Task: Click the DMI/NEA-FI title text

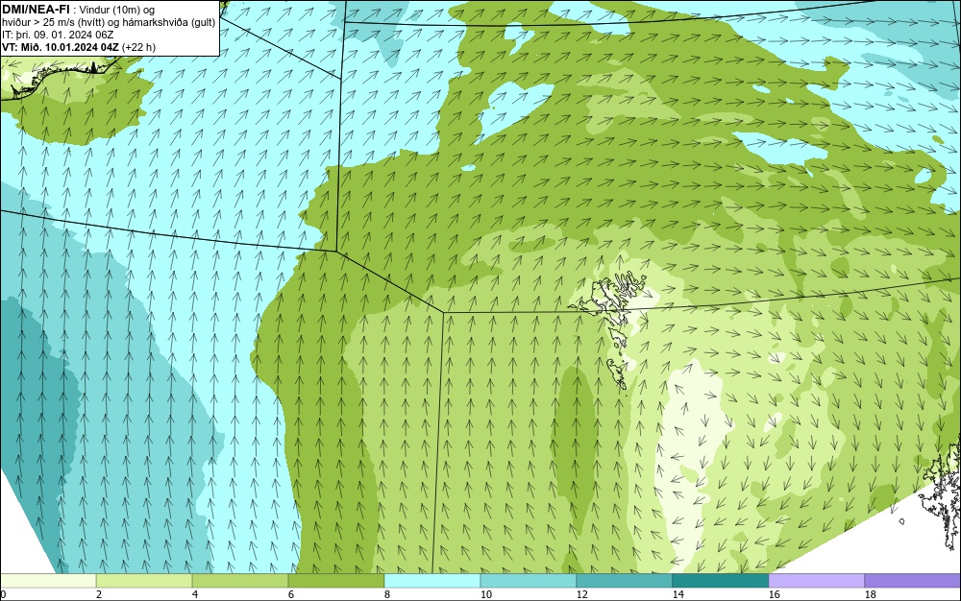Action: tap(36, 10)
